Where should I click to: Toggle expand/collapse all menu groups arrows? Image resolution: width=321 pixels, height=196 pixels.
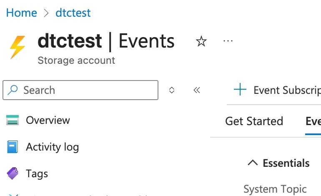171,90
